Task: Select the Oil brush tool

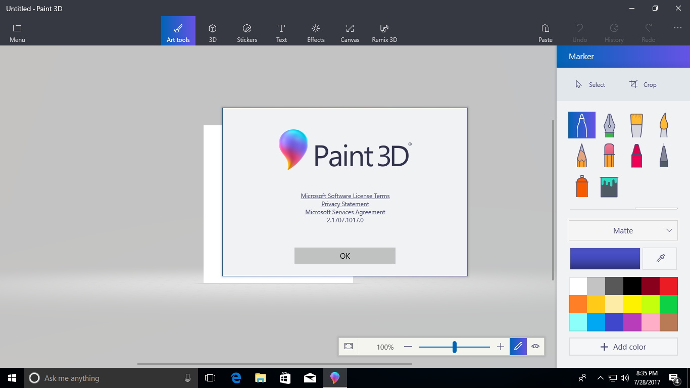Action: [636, 125]
